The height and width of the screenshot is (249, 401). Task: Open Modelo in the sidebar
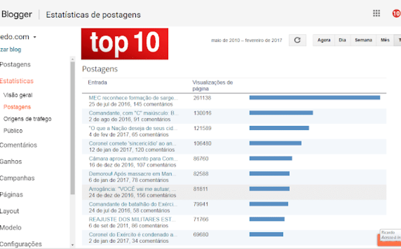(x=10, y=228)
